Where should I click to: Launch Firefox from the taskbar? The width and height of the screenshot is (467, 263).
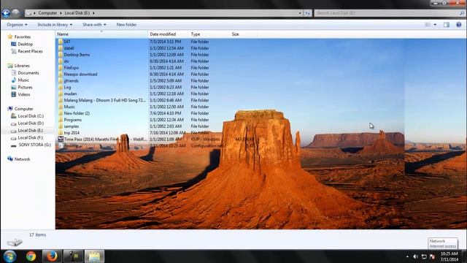pos(52,256)
